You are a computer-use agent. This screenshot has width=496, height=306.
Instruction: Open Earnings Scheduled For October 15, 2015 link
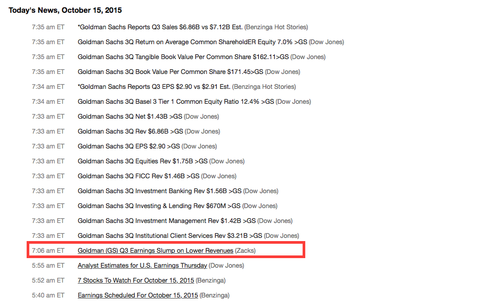pyautogui.click(x=137, y=295)
